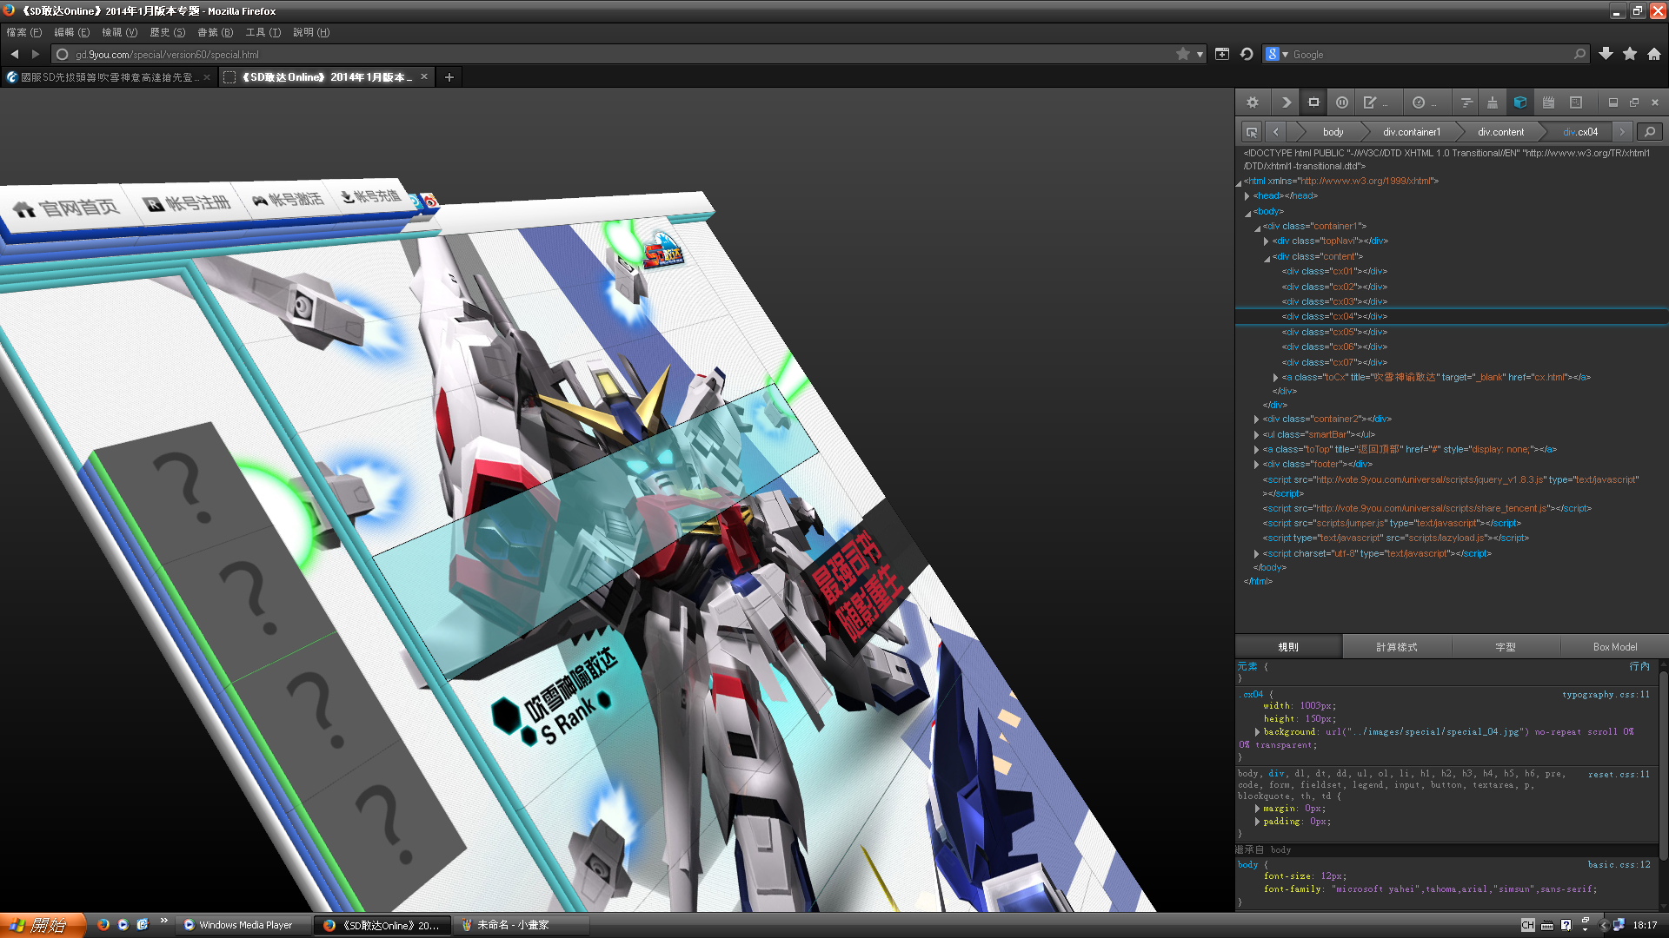The width and height of the screenshot is (1669, 938).
Task: Go to next breadcrumb arrow
Action: click(1622, 132)
